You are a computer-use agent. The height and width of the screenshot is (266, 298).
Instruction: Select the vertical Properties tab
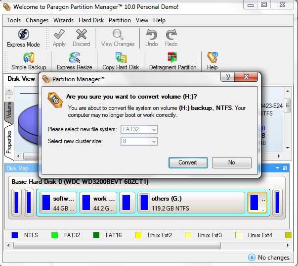tap(9, 142)
